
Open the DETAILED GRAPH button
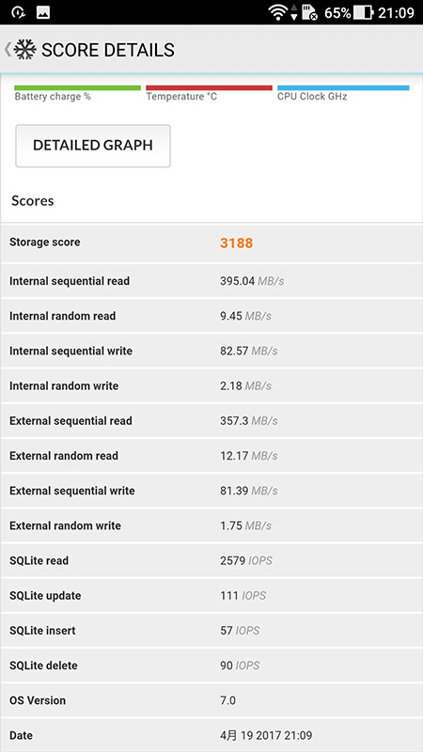point(92,146)
